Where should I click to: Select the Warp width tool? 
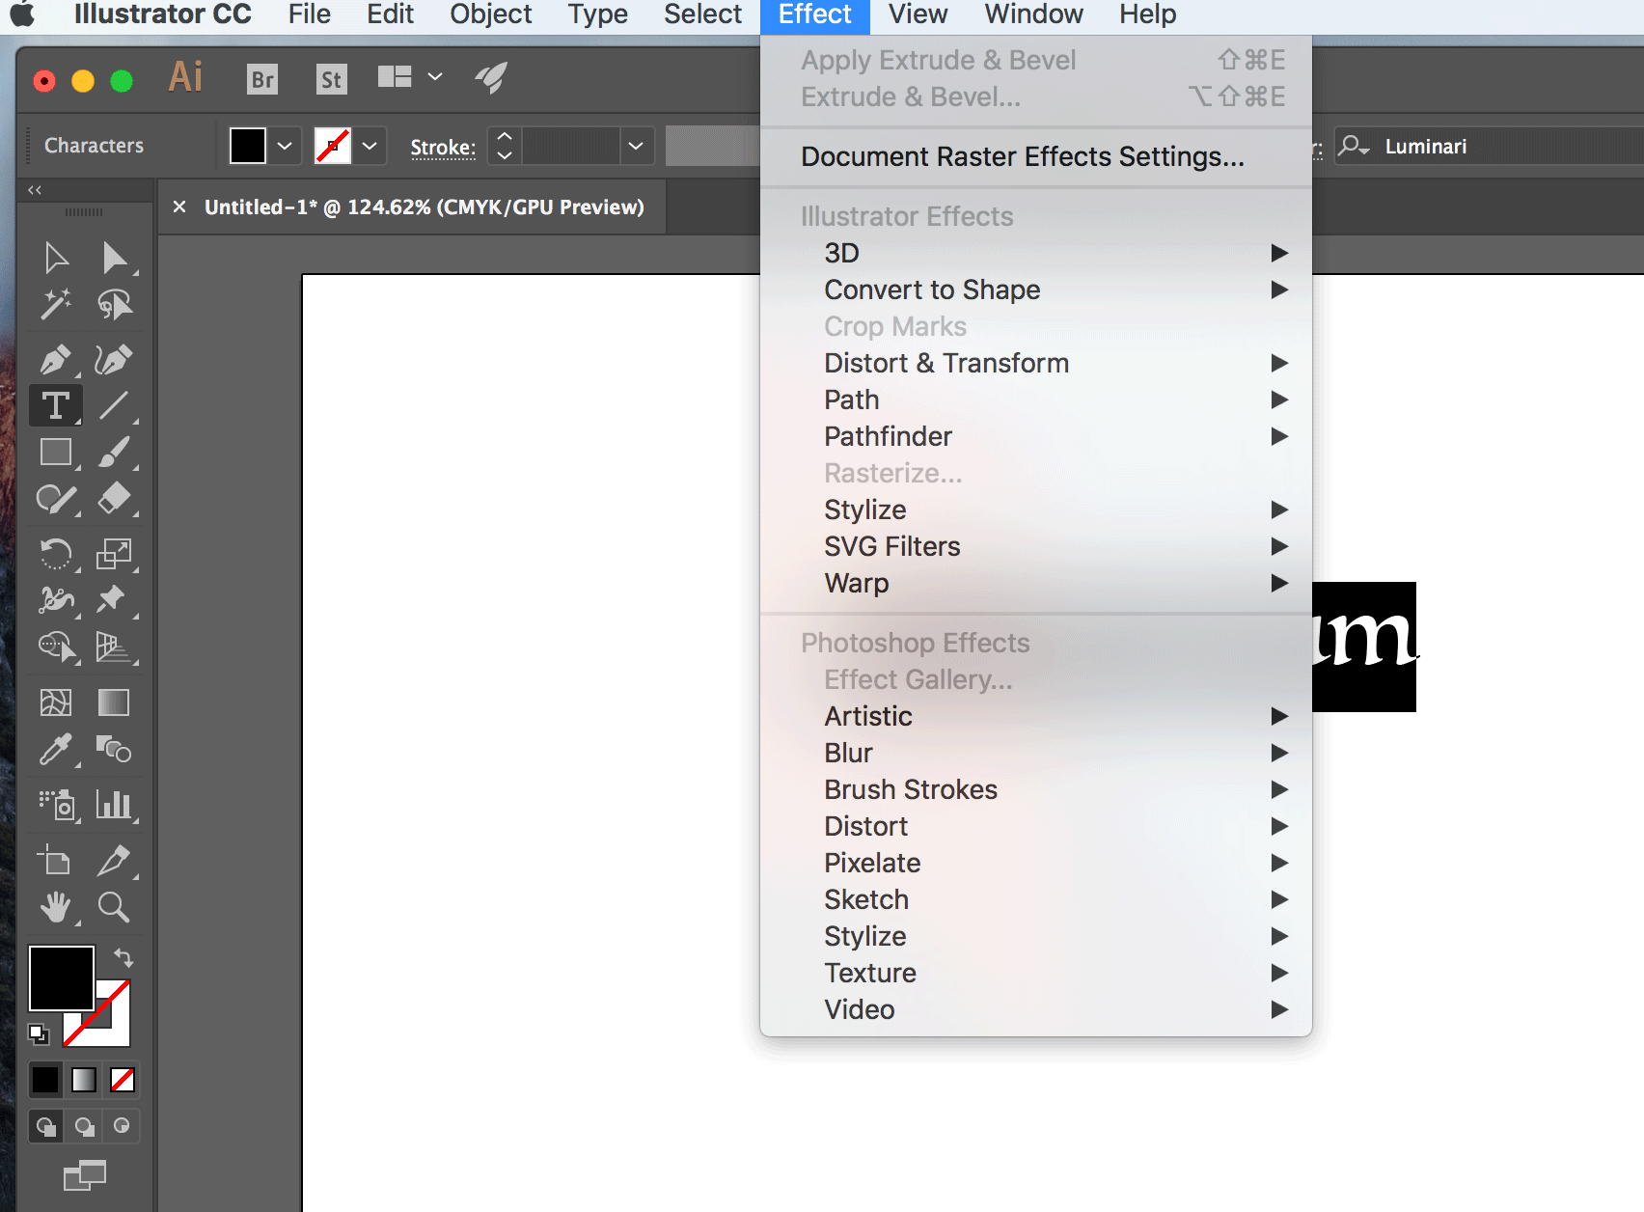(56, 599)
